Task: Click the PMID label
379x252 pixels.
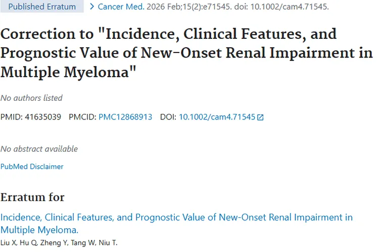Action: coord(11,117)
